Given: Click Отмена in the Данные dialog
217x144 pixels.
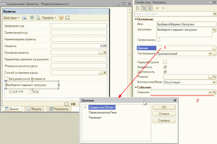Looking at the screenshot, I should click(164, 114).
